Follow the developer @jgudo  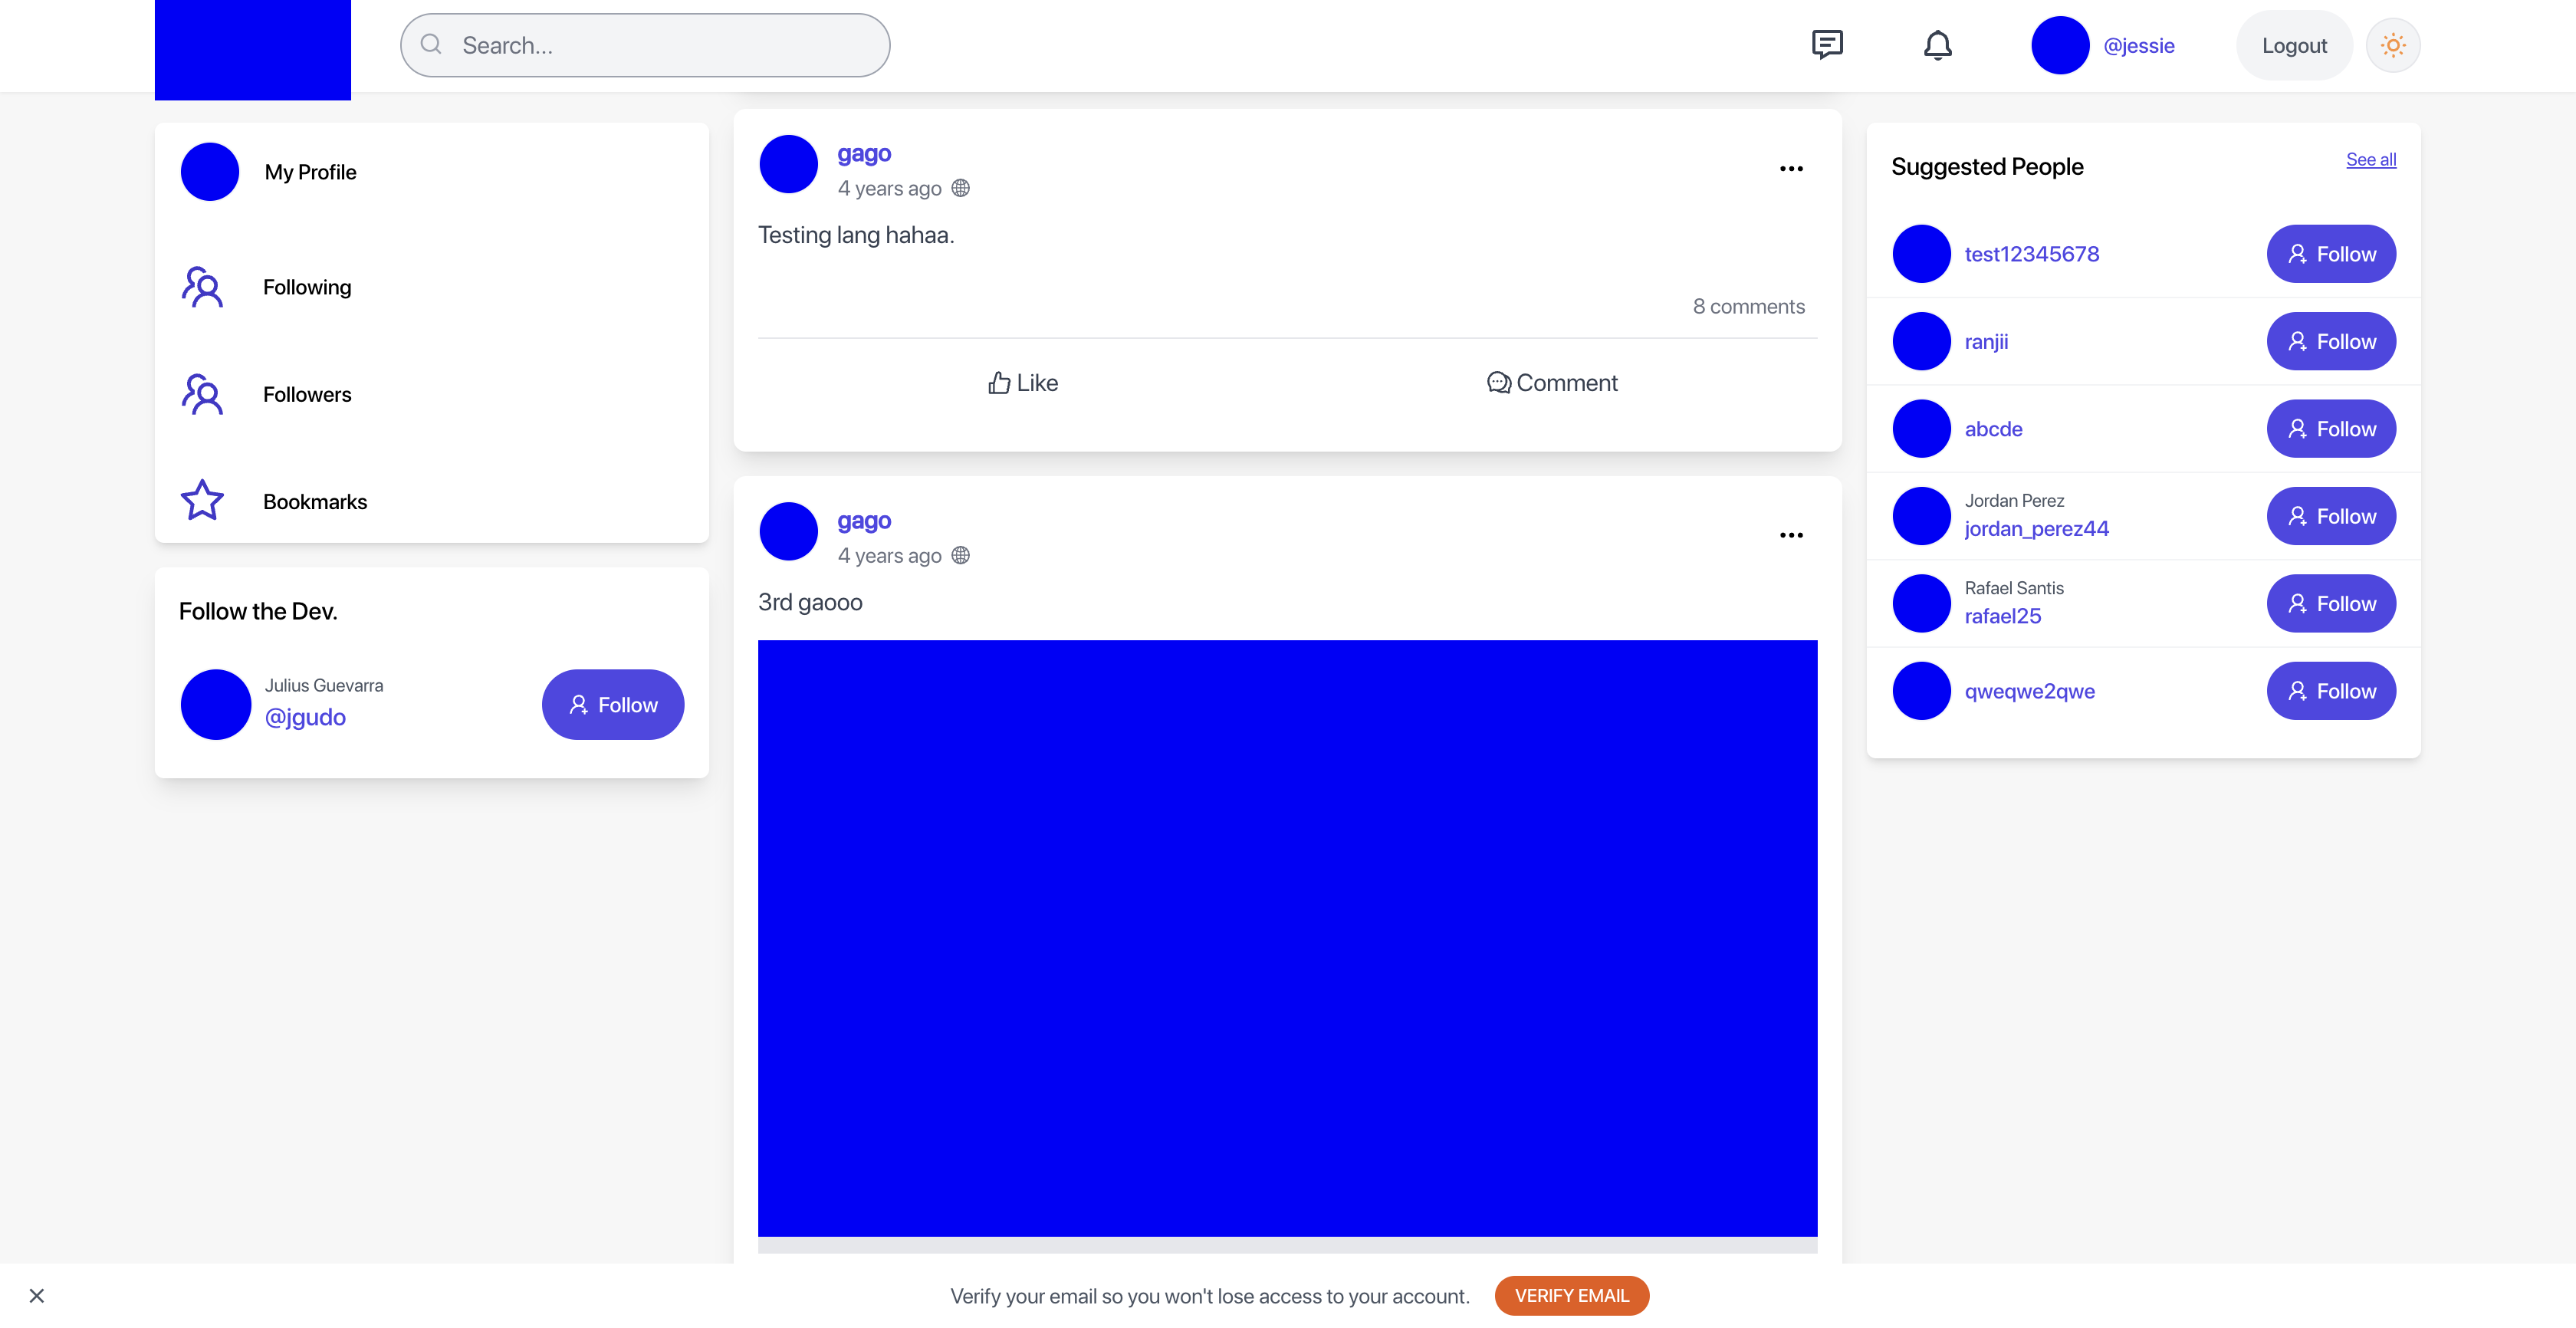pyautogui.click(x=612, y=705)
